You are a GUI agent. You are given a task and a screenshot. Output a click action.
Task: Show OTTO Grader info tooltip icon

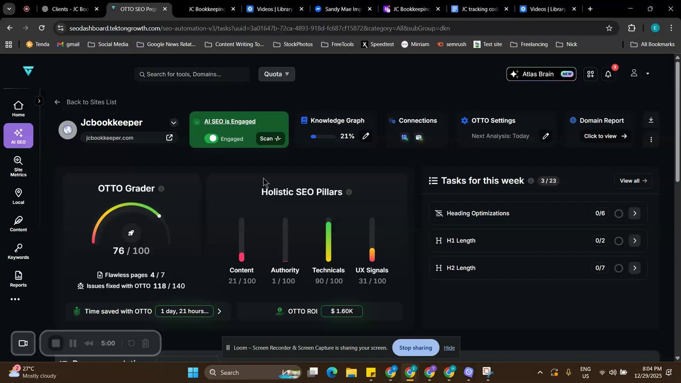tap(161, 189)
